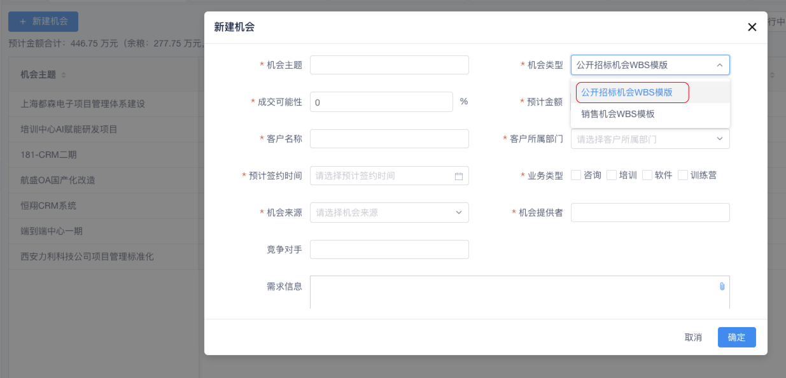Image resolution: width=786 pixels, height=378 pixels.
Task: Close the 新建机会 dialog with X
Action: point(752,27)
